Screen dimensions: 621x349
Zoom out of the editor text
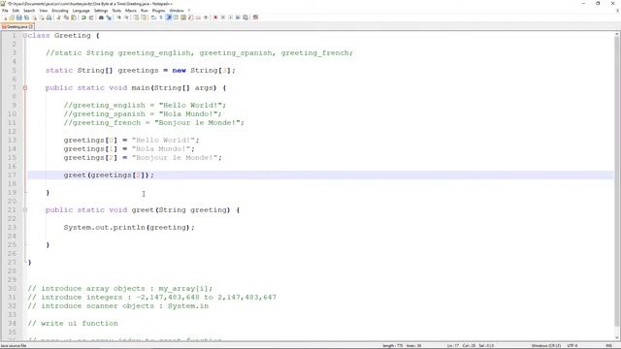(126, 17)
